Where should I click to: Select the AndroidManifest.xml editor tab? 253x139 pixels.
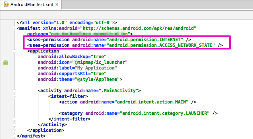point(31,5)
